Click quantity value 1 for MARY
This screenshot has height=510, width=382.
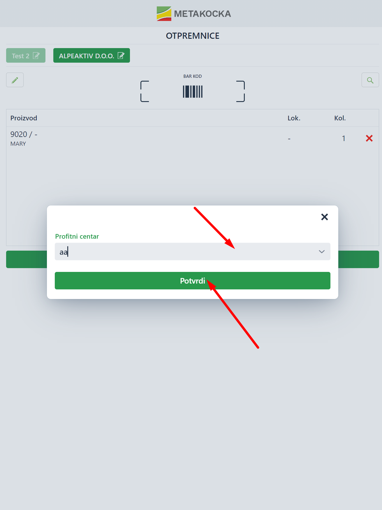click(x=344, y=138)
